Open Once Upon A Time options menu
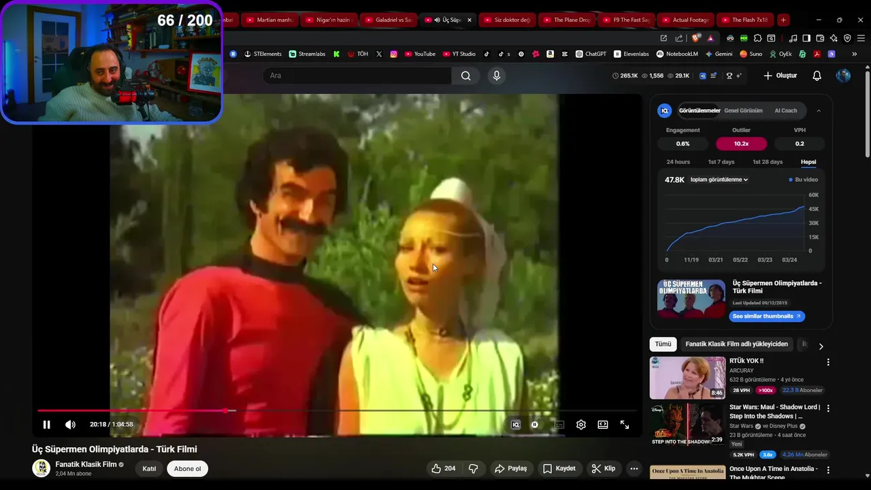The height and width of the screenshot is (490, 871). (x=828, y=470)
